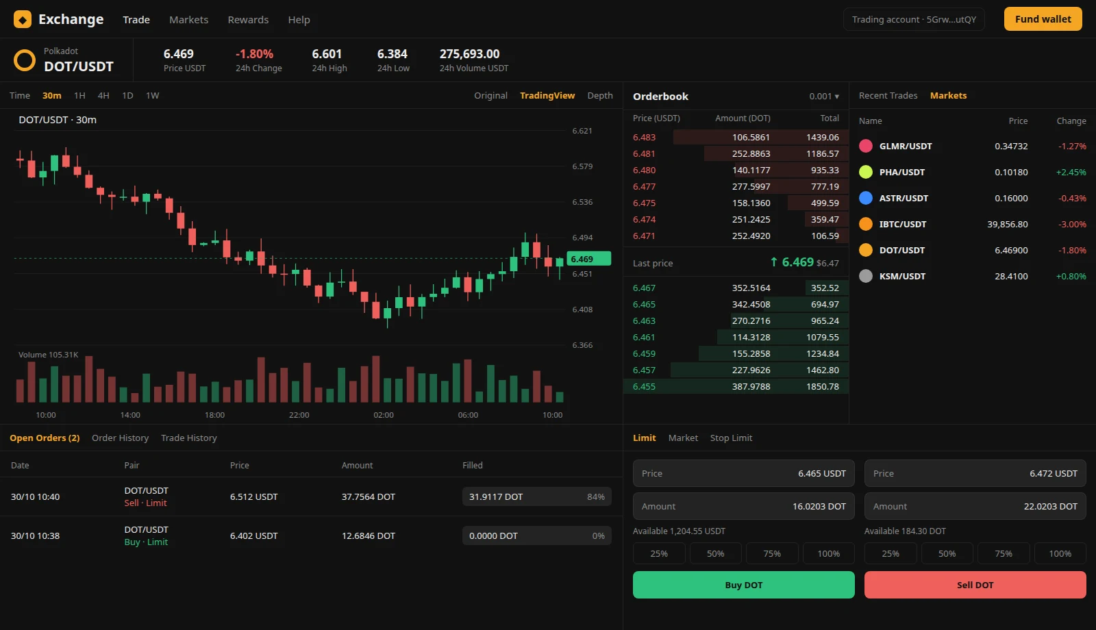The height and width of the screenshot is (630, 1096).
Task: Click the Fund wallet button
Action: 1043,19
